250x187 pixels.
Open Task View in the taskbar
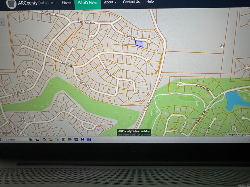pyautogui.click(x=37, y=139)
